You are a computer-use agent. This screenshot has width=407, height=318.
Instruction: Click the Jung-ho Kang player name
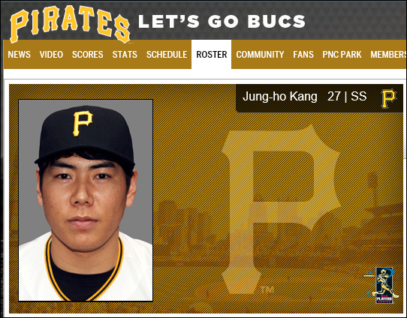[x=280, y=97]
